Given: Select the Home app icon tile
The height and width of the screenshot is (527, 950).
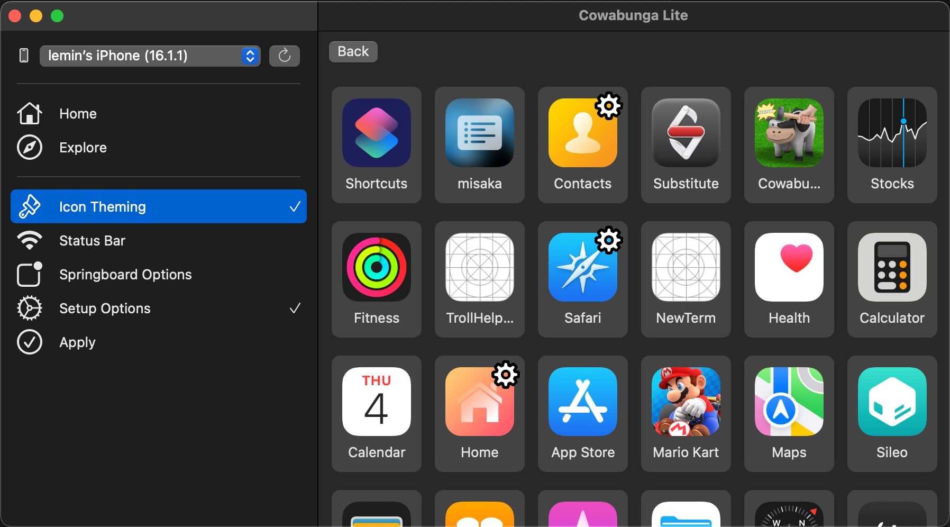Looking at the screenshot, I should (x=480, y=413).
